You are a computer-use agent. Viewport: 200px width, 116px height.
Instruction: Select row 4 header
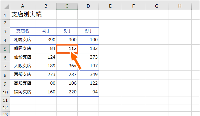click(x=5, y=40)
